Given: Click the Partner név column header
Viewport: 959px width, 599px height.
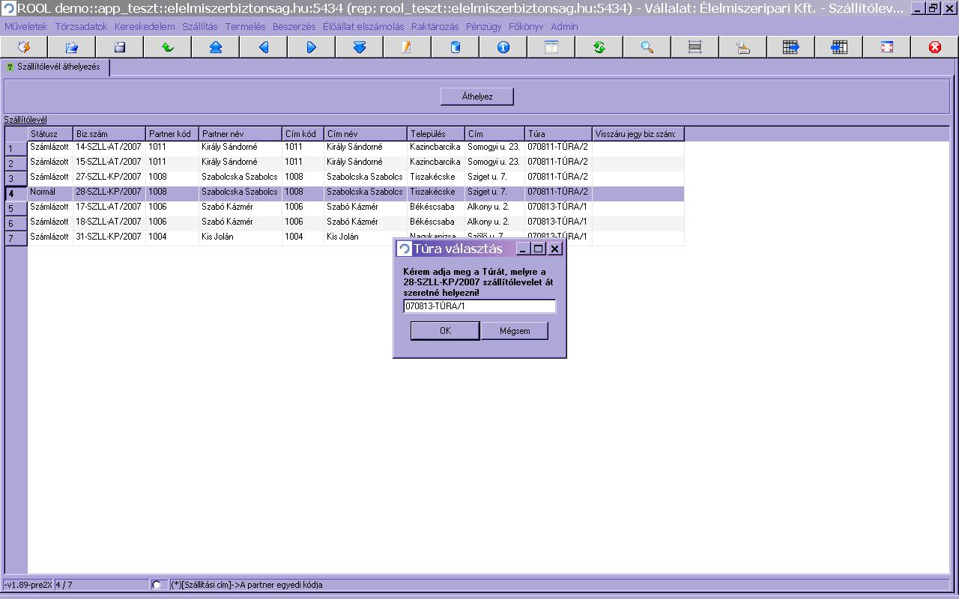Looking at the screenshot, I should tap(240, 134).
